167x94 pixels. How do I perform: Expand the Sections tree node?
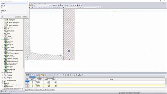[x=3, y=35]
